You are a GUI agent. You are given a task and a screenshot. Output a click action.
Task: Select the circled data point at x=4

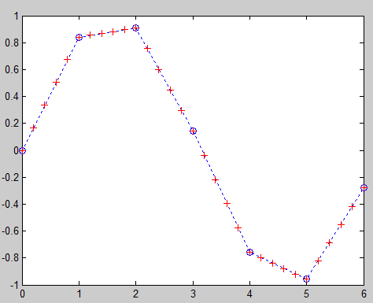point(249,253)
